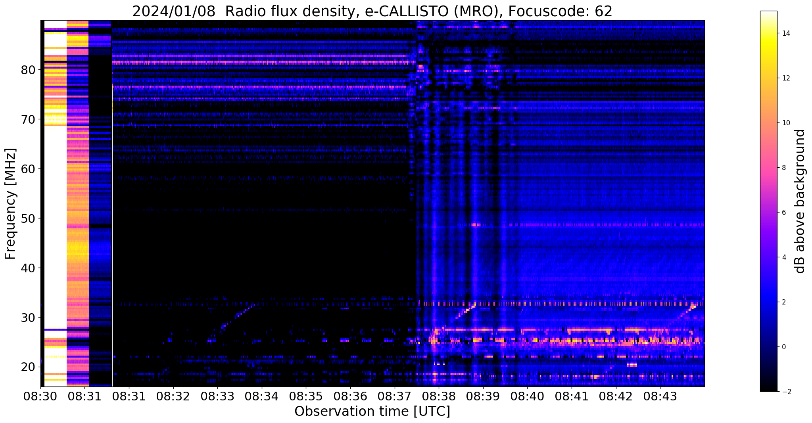Click the 'Frequency [MHz]' y-axis label

point(10,204)
